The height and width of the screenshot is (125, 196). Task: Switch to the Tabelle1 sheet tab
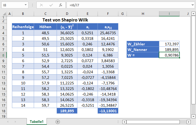(x=37, y=122)
